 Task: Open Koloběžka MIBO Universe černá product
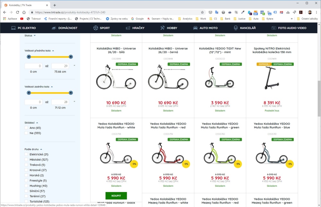click(x=168, y=50)
